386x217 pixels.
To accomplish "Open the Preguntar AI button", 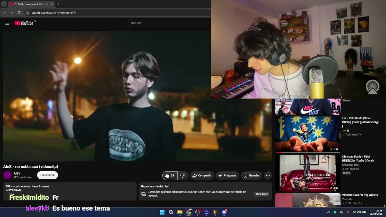I will click(x=227, y=175).
